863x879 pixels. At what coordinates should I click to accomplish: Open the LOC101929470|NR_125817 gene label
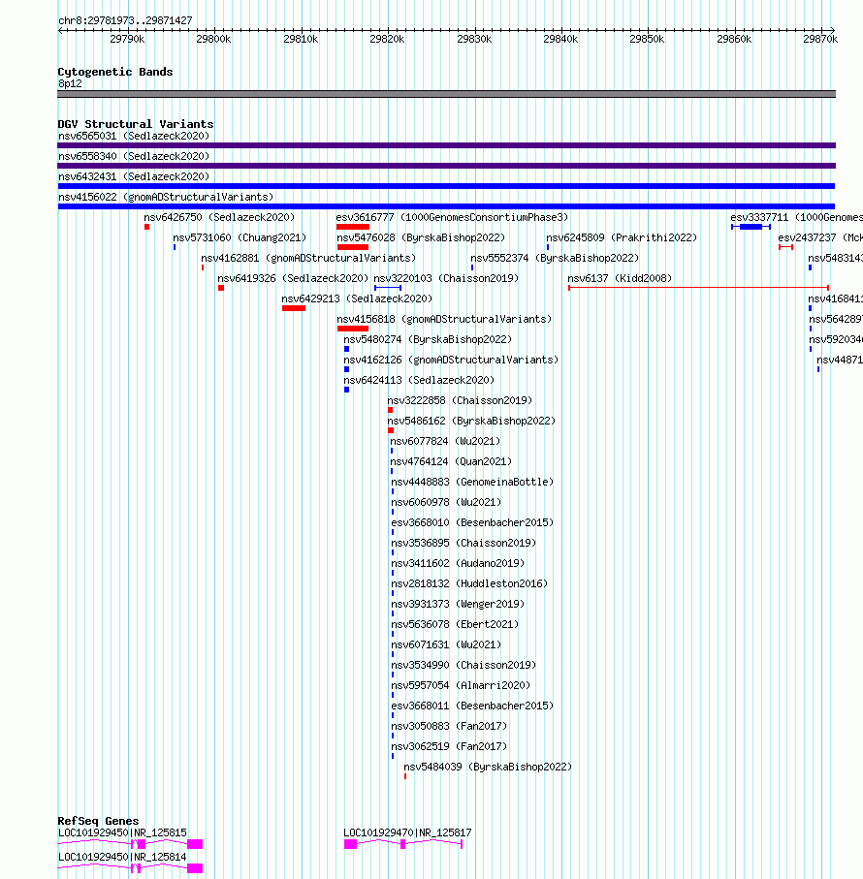coord(407,833)
